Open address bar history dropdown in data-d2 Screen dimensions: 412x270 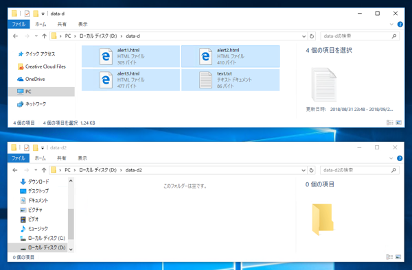pos(304,170)
